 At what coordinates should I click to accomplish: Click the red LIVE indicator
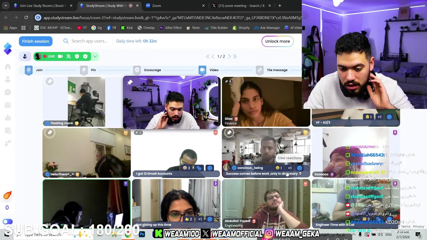pos(49,56)
